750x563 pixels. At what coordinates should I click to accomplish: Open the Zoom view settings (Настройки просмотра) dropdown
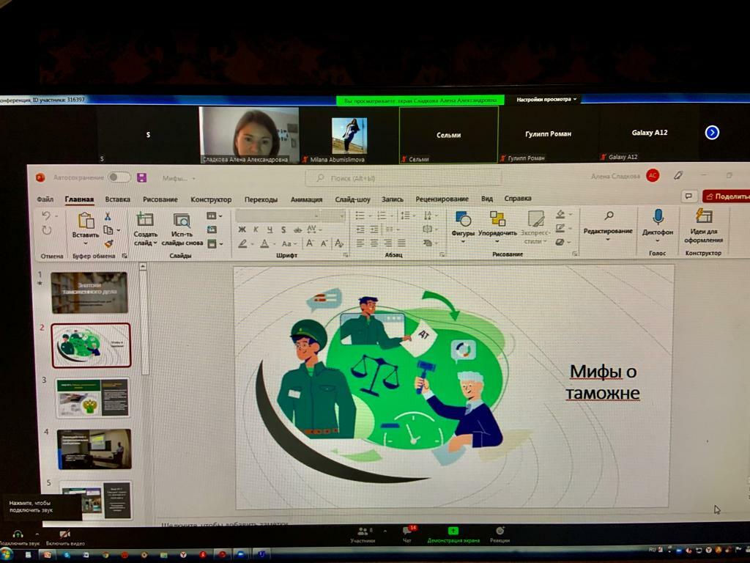[546, 100]
